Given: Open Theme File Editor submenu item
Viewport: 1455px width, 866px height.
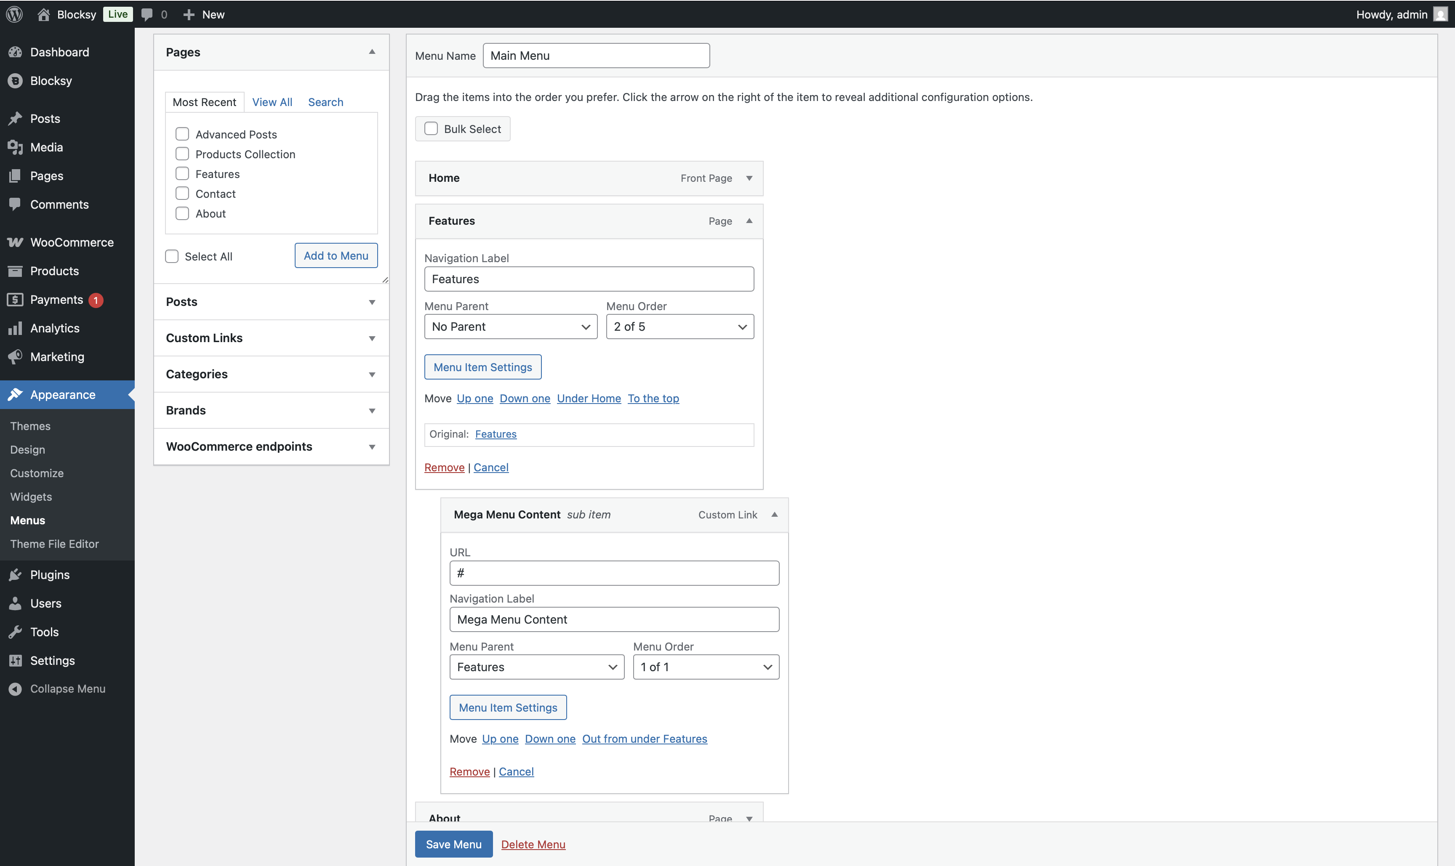Looking at the screenshot, I should pos(54,544).
